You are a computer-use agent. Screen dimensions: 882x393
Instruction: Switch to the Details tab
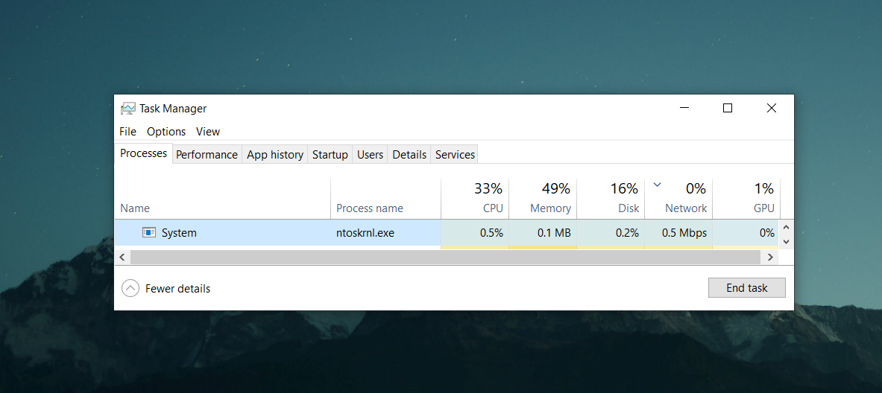409,154
